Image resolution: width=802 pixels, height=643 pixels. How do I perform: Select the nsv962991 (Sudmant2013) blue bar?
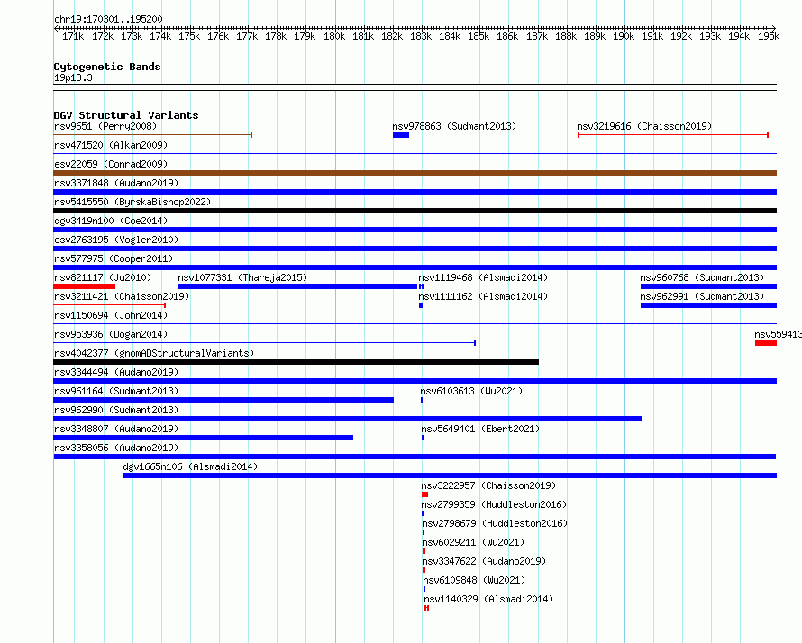coord(708,305)
